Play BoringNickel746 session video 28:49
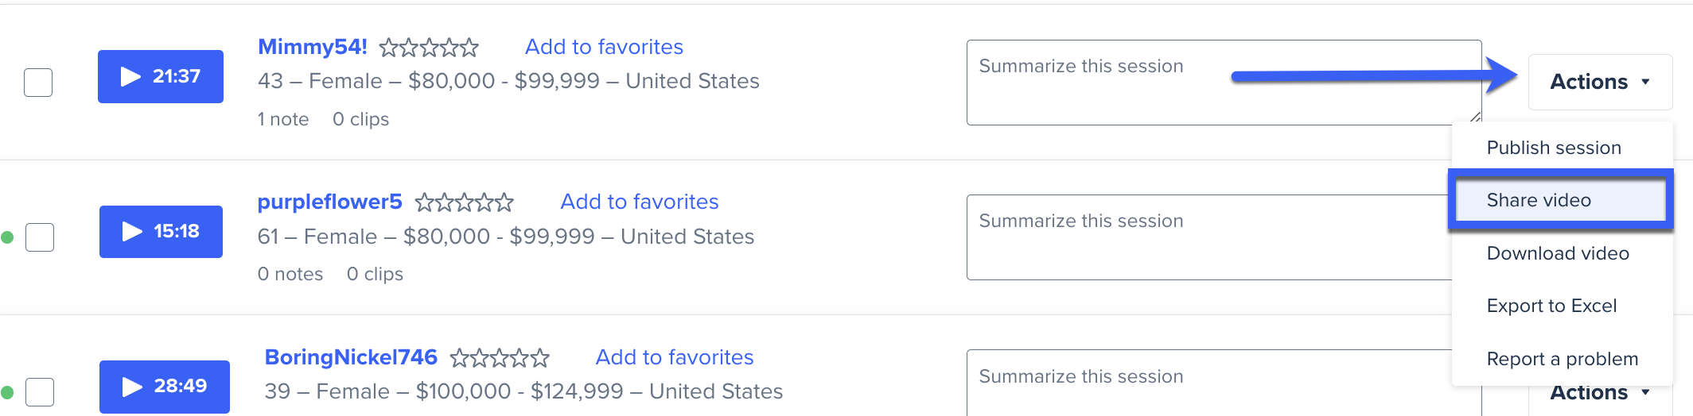 click(164, 387)
